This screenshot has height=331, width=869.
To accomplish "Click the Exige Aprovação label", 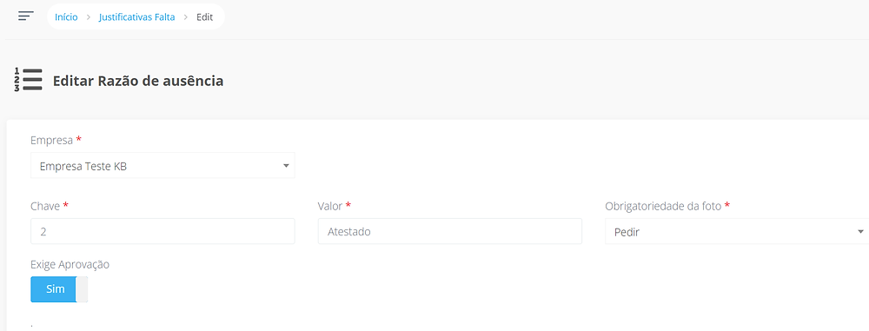I will point(70,264).
